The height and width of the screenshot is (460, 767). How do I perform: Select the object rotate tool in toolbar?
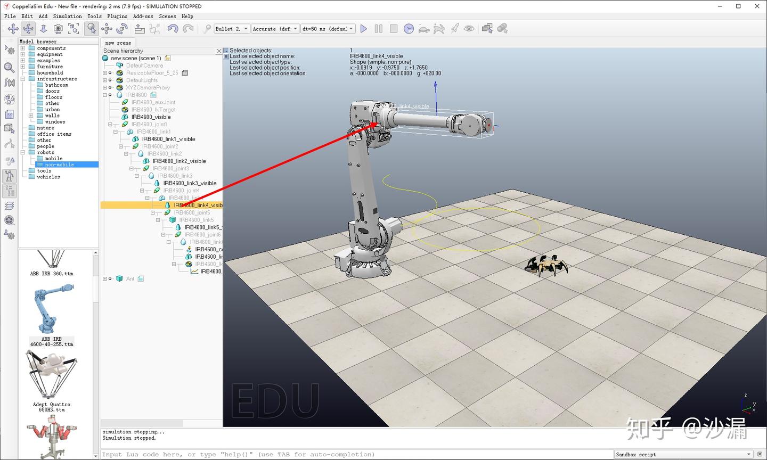pyautogui.click(x=122, y=29)
